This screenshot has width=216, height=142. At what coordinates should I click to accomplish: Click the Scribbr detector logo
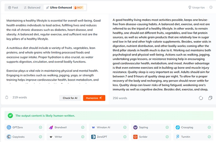(135, 137)
